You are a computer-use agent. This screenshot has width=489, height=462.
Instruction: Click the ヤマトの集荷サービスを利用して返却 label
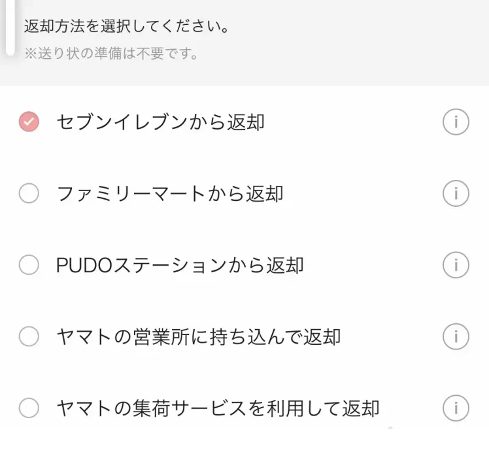click(218, 408)
